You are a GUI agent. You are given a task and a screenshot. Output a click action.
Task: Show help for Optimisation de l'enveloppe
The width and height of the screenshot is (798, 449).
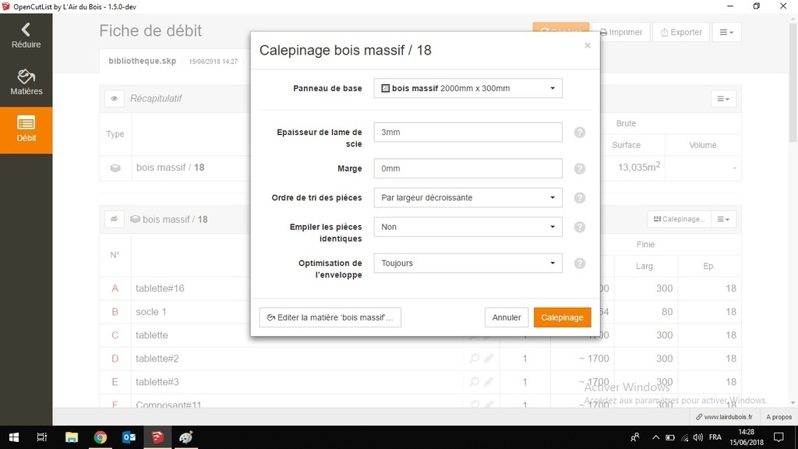tap(579, 263)
